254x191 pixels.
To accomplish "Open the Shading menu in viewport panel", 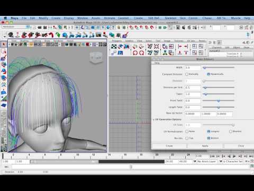I will (x=24, y=41).
